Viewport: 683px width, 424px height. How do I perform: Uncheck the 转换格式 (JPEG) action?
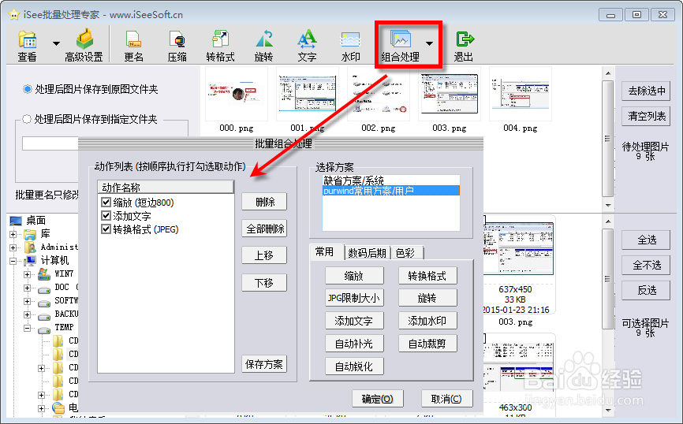coord(106,229)
